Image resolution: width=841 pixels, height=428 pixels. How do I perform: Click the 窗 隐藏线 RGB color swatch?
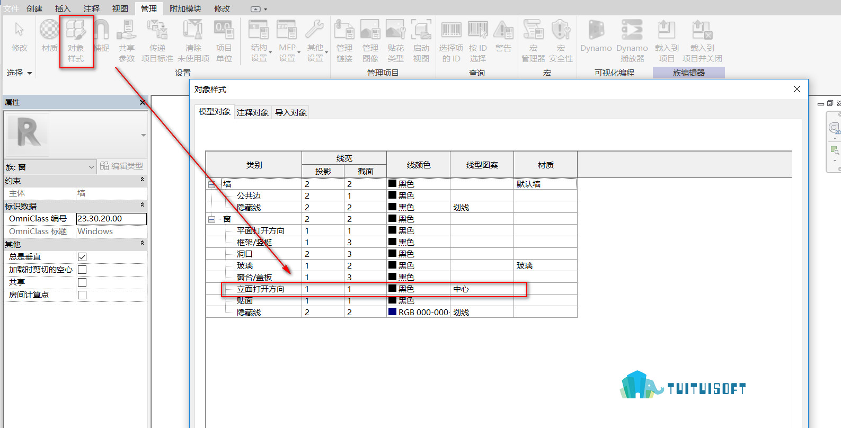[393, 312]
